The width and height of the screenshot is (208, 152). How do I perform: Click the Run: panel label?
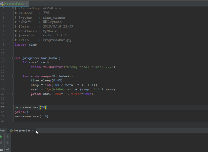[x=3, y=131]
